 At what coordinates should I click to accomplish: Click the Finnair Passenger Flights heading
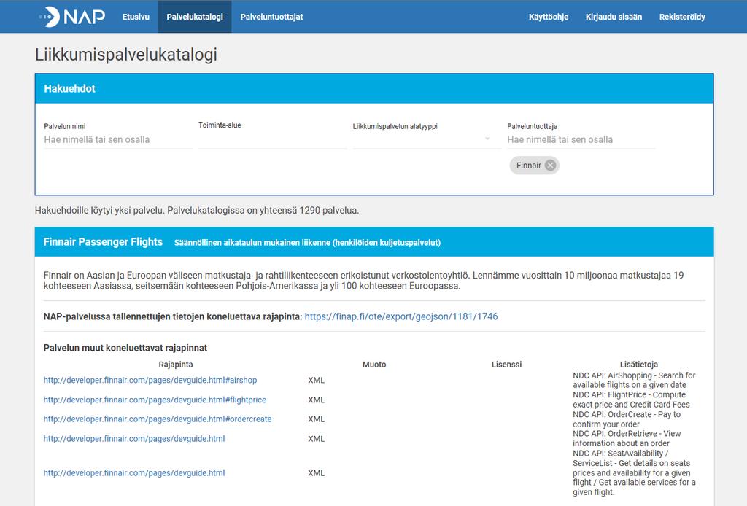click(x=103, y=242)
